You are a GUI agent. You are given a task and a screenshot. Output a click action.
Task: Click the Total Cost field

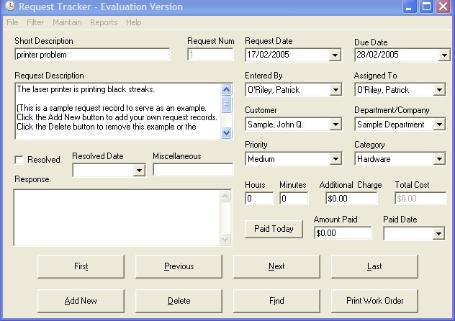[420, 199]
